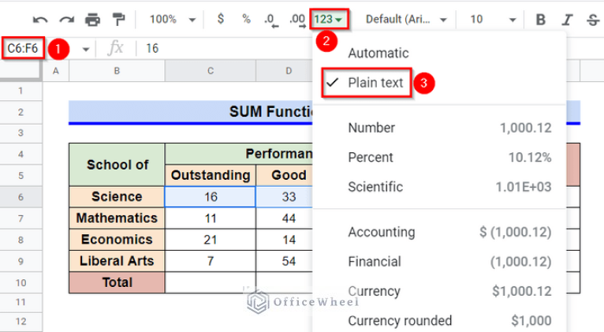Viewport: 604px width, 332px height.
Task: Click the Mathematics row label
Action: pyautogui.click(x=117, y=218)
